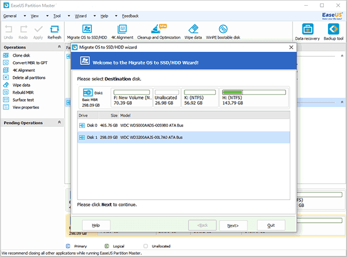
Task: Open the Tool menu
Action: [x=57, y=16]
